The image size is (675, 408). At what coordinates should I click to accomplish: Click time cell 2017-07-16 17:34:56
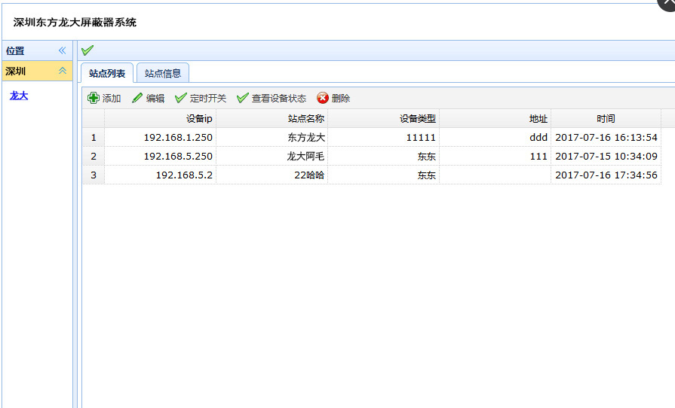(x=606, y=175)
